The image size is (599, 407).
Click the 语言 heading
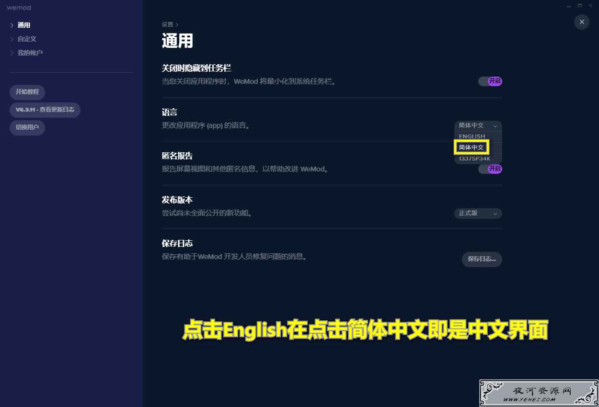[170, 112]
